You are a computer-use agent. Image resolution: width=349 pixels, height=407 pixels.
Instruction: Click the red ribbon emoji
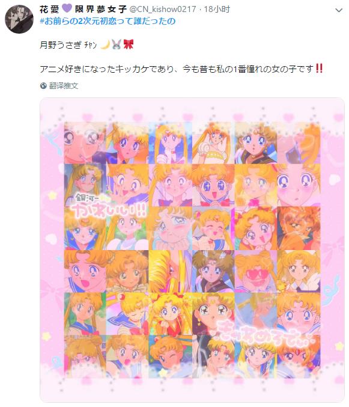click(129, 44)
